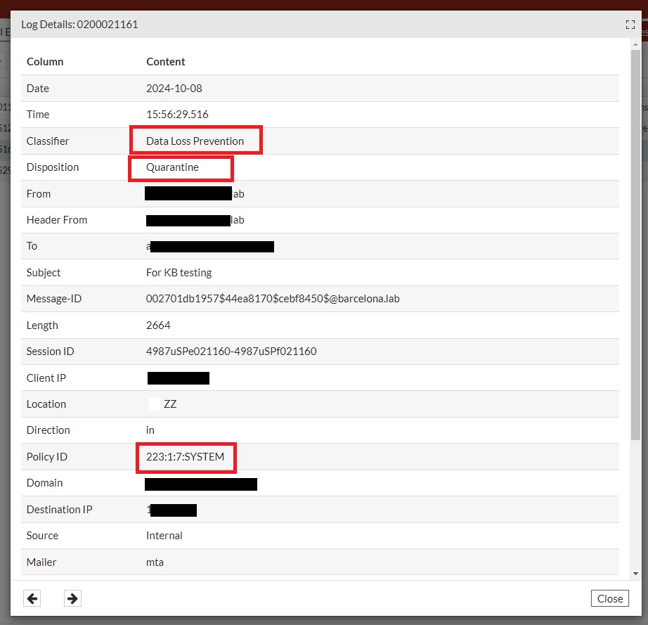The width and height of the screenshot is (648, 625).
Task: Click the Destination IP row label
Action: click(59, 509)
